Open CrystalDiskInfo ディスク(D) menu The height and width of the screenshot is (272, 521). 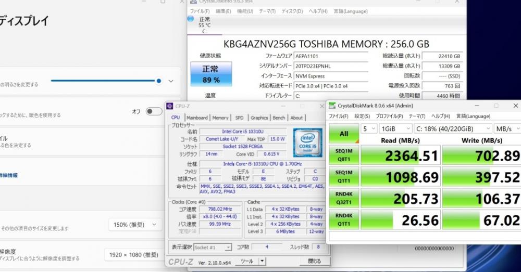292,11
